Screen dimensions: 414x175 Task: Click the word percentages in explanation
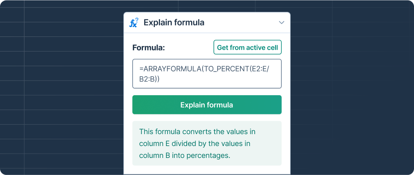(208, 156)
